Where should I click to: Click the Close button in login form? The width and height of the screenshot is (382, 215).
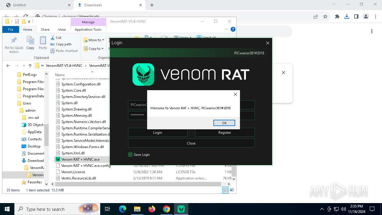(x=191, y=143)
